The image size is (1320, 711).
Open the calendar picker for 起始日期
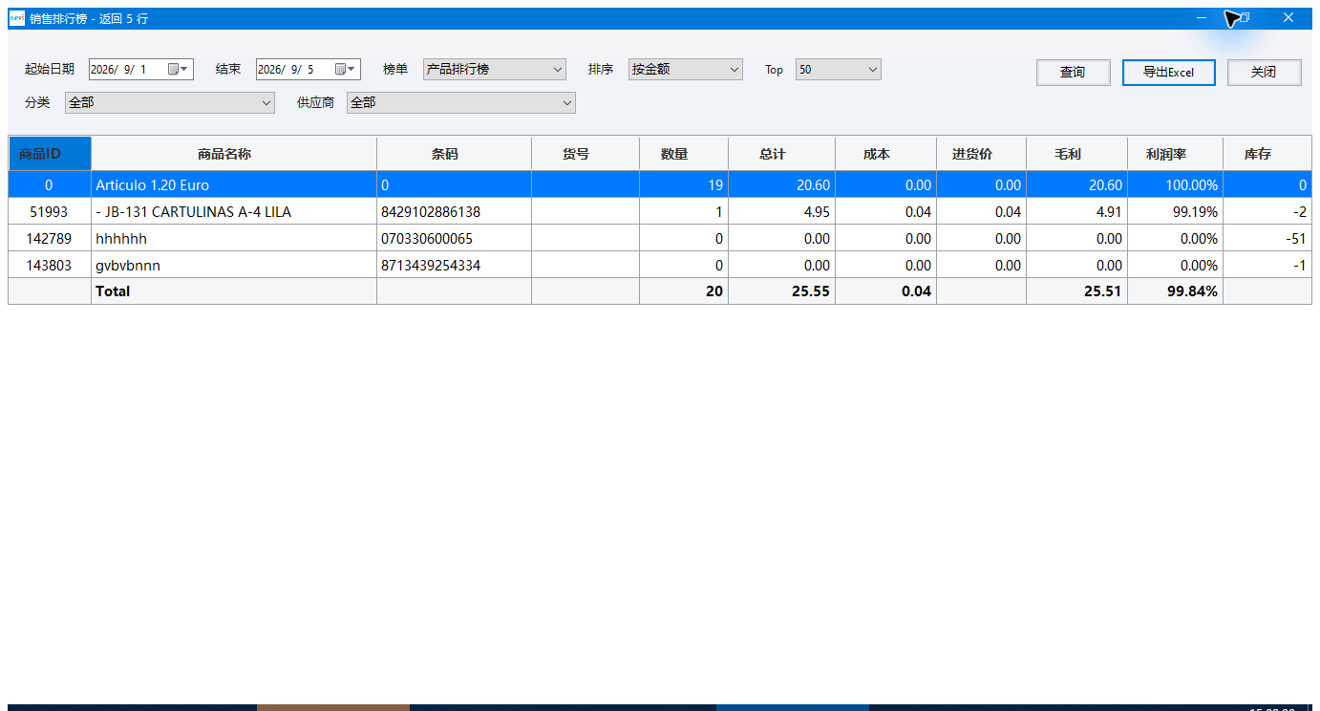(x=178, y=69)
